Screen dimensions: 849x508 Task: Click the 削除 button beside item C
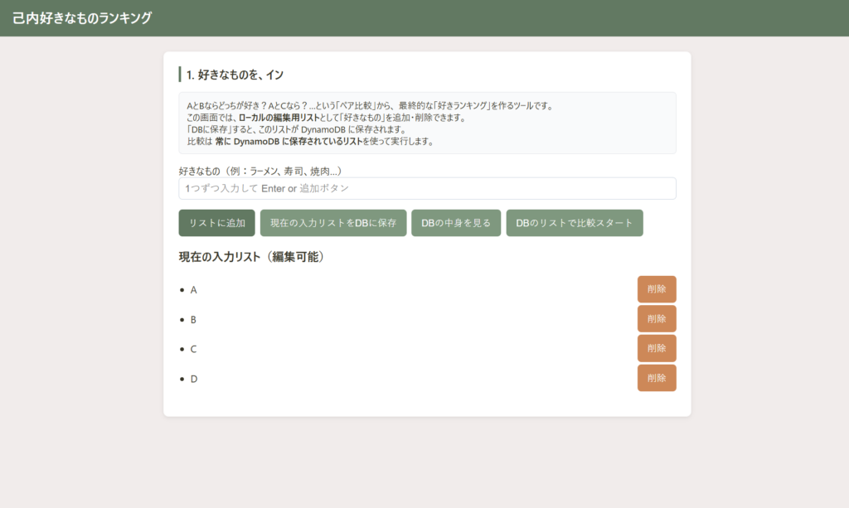tap(656, 349)
